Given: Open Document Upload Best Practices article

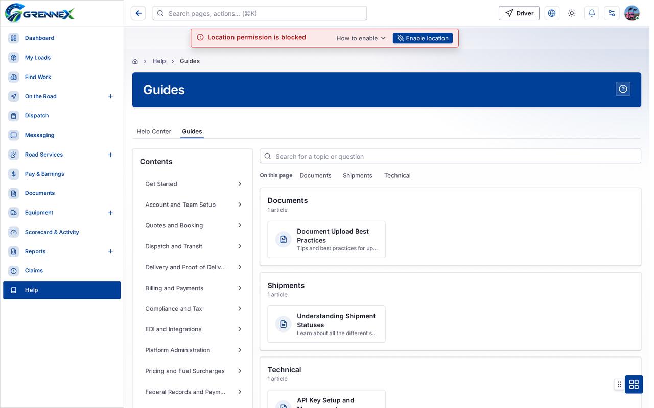Looking at the screenshot, I should pos(326,240).
